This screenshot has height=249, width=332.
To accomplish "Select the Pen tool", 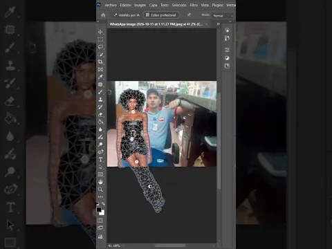I will [100, 152].
